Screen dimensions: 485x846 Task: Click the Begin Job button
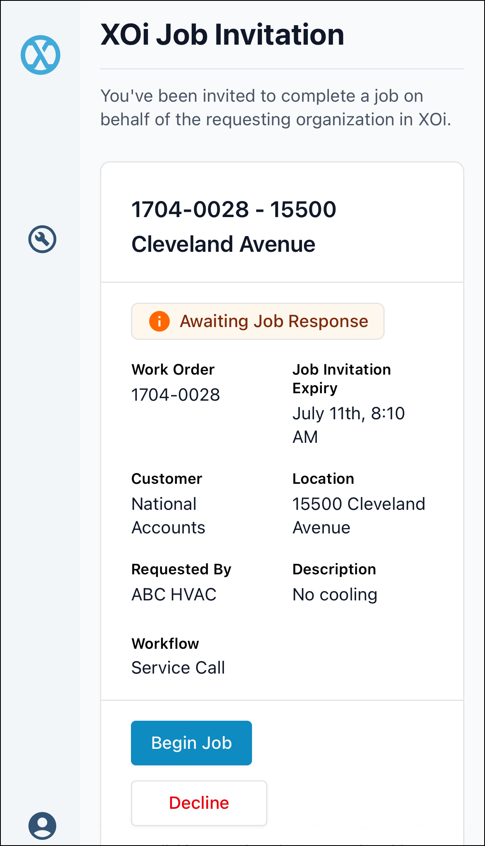tap(191, 743)
